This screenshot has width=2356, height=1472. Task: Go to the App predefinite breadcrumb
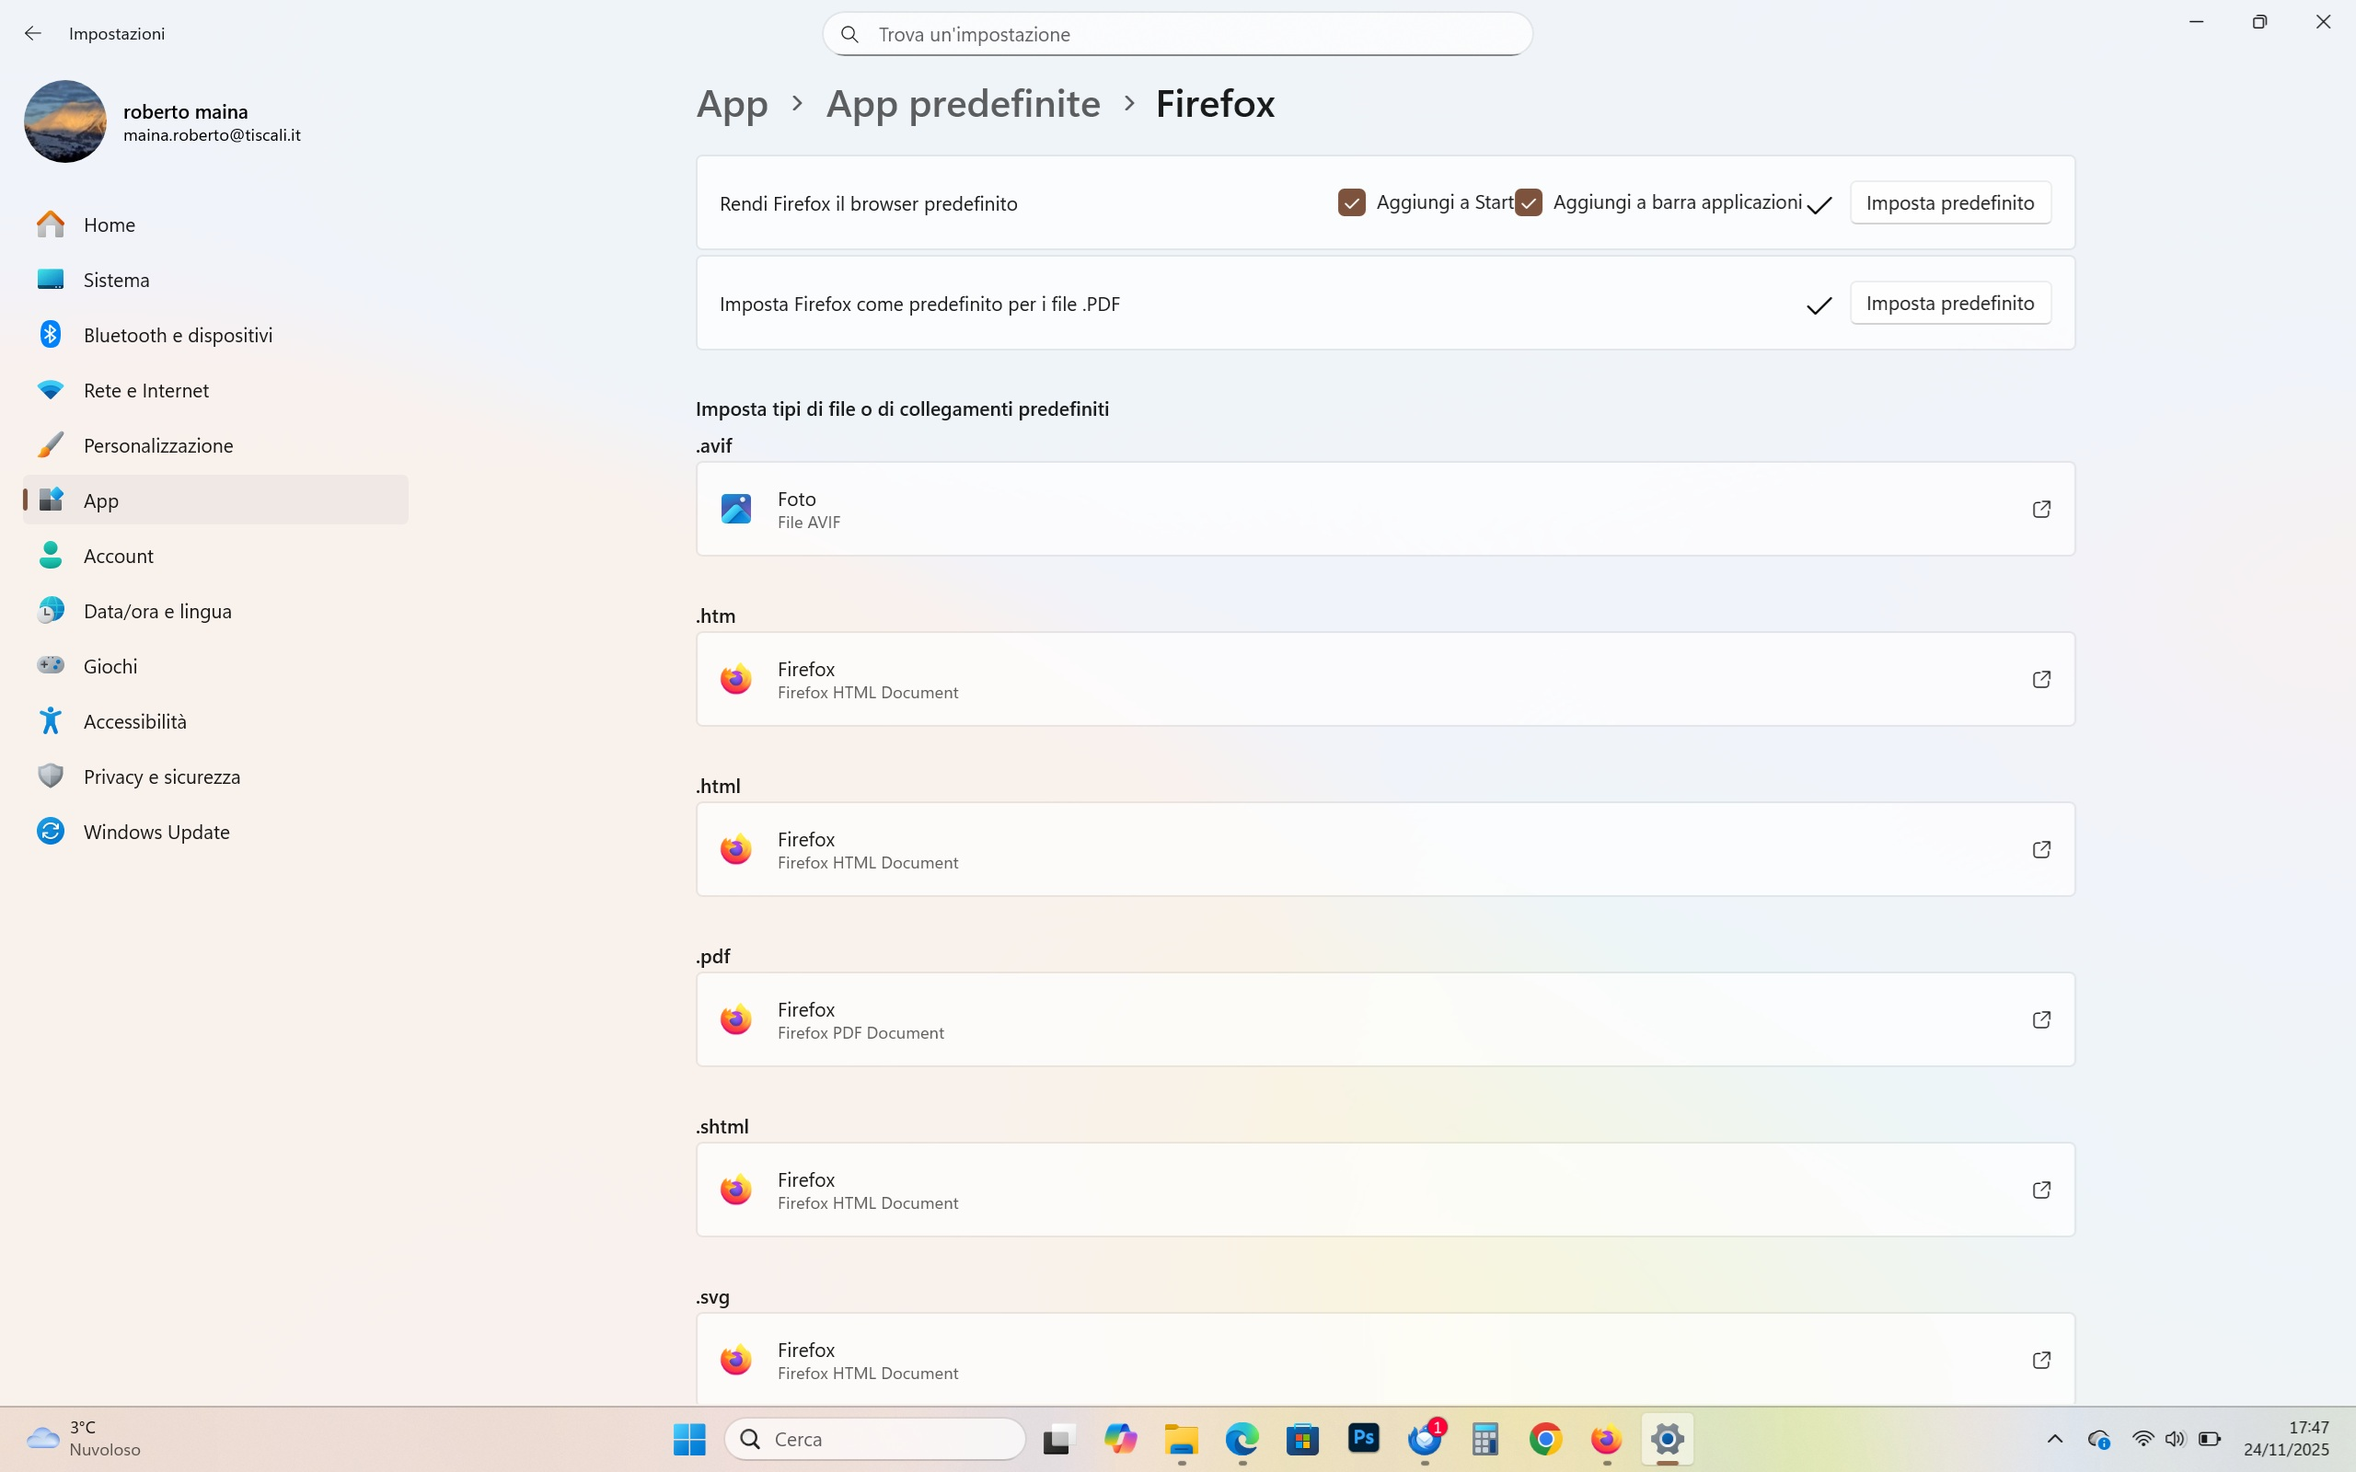coord(962,104)
